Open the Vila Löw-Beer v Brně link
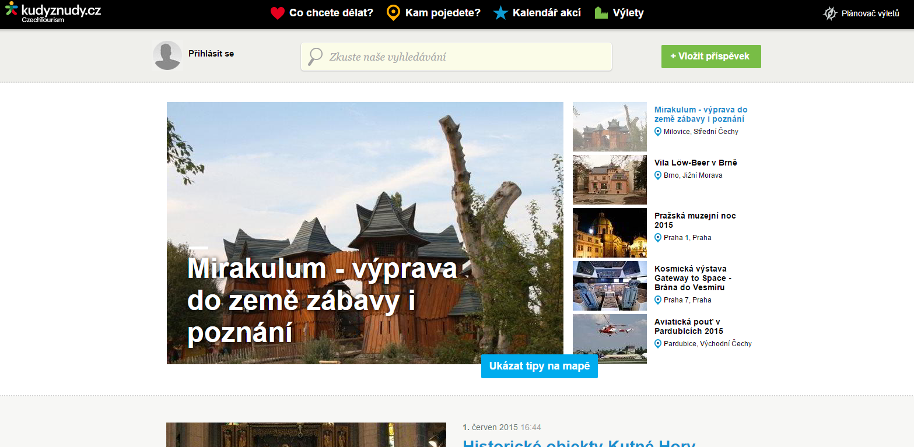914x447 pixels. click(x=695, y=163)
